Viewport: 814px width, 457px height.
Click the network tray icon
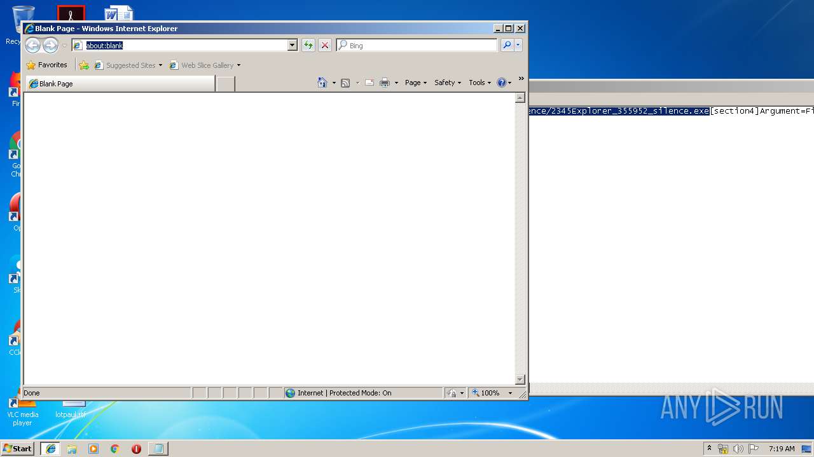(723, 449)
